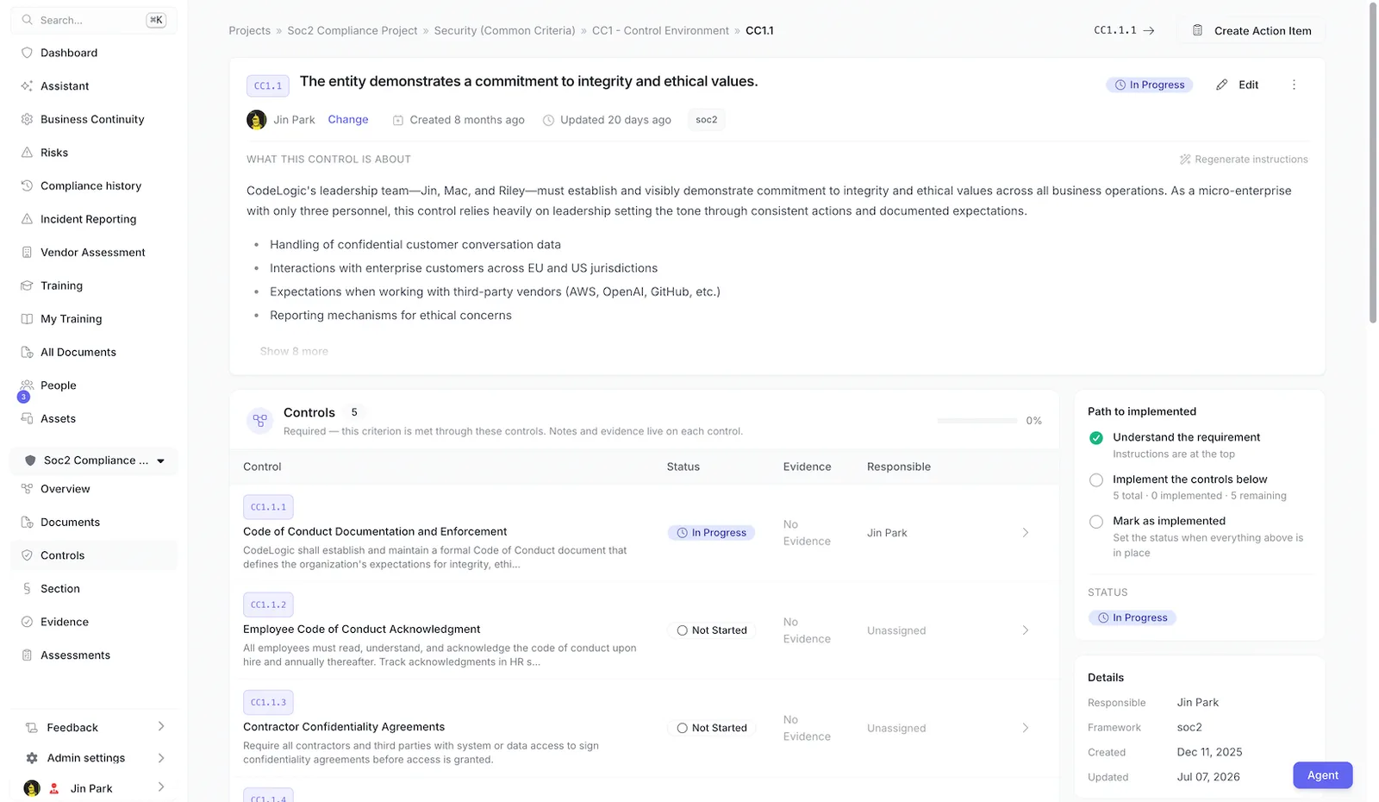Open Code of Conduct Documentation and Enforcement

pos(375,531)
